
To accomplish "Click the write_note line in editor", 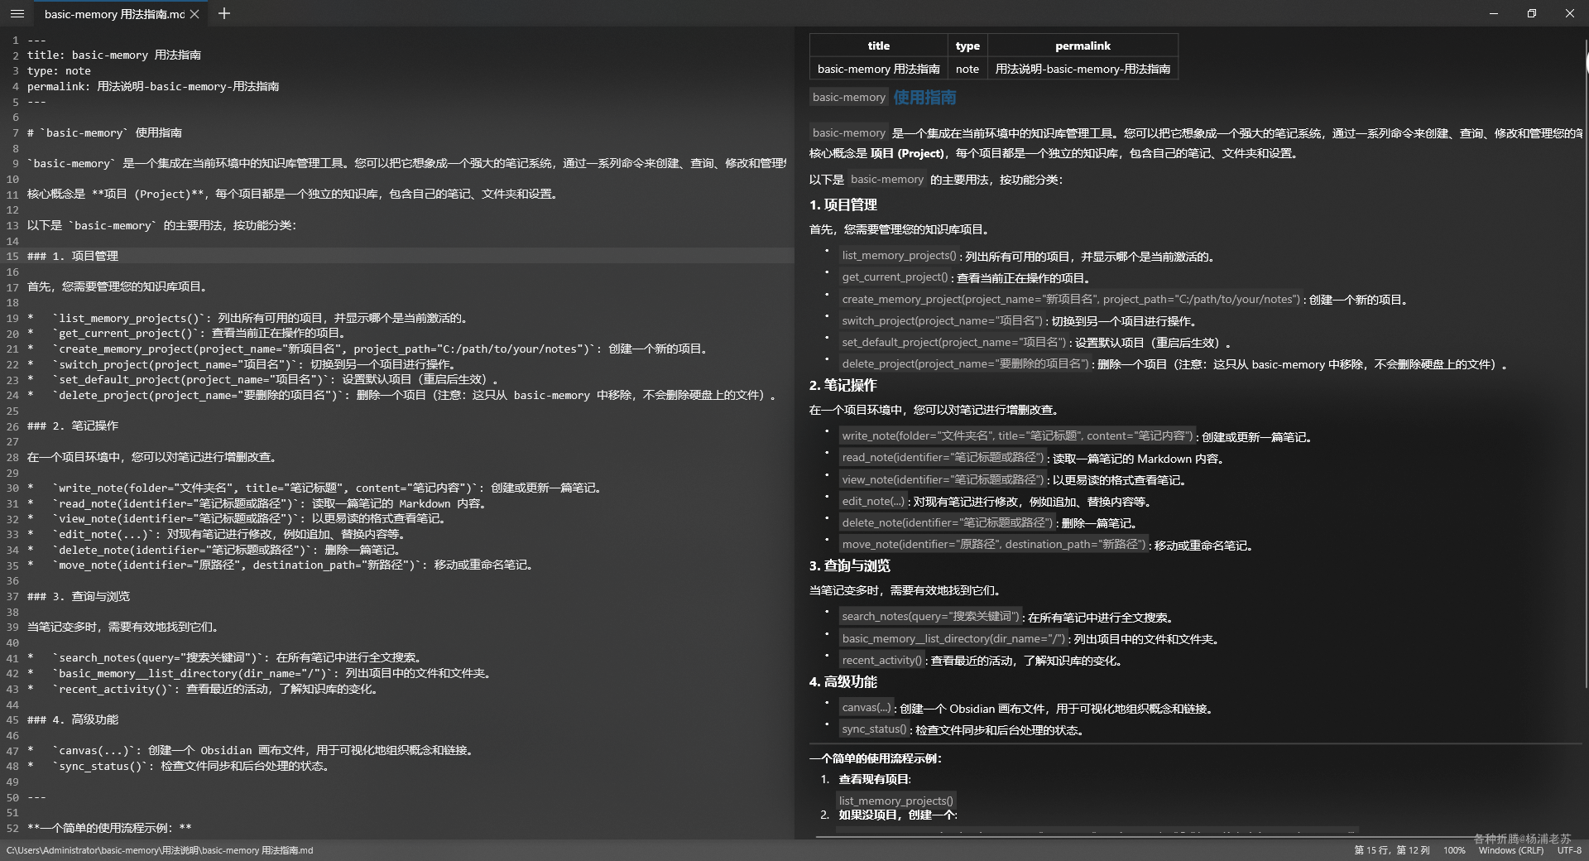I will (314, 488).
